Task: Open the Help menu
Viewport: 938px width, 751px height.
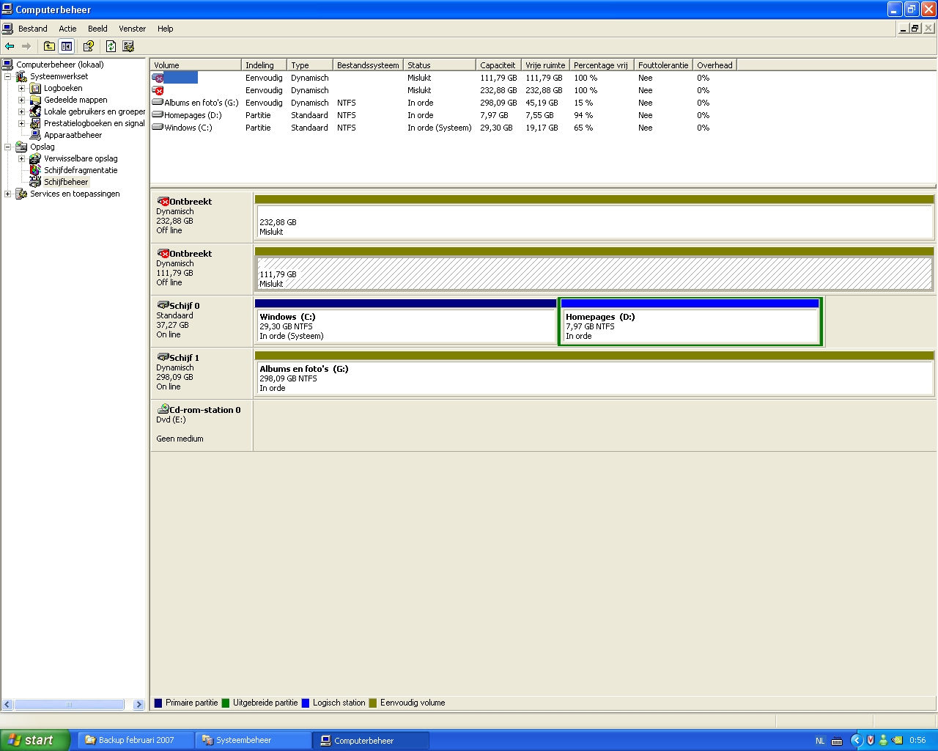Action: [166, 29]
